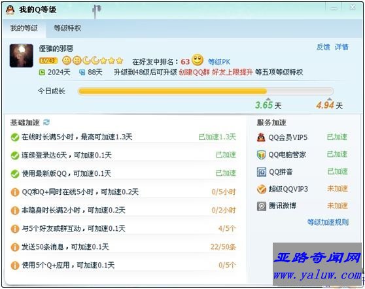The image size is (365, 289).
Task: Click the QQ拼音 icon
Action: point(262,172)
